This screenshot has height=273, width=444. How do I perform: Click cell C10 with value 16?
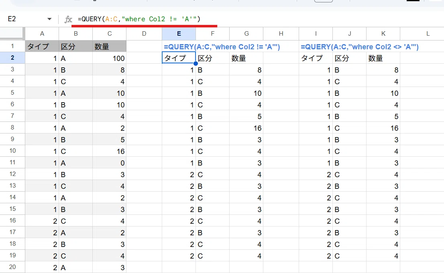pos(109,151)
